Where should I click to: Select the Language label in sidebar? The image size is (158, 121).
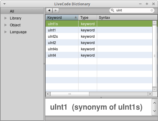[x=18, y=32]
